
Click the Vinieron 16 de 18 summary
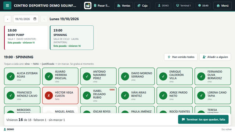(x=36, y=120)
